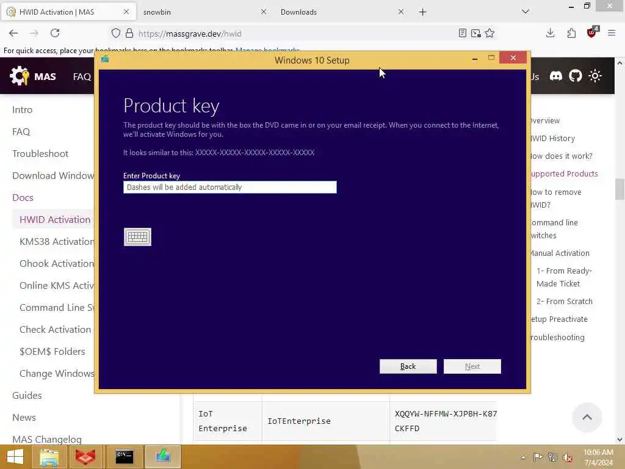Open FAQ in the left sidebar
This screenshot has width=625, height=469.
point(21,132)
